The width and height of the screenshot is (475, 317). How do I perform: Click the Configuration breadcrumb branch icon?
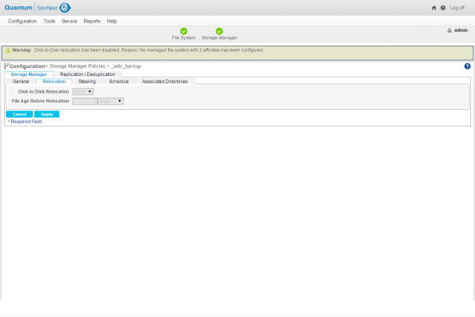pyautogui.click(x=6, y=66)
